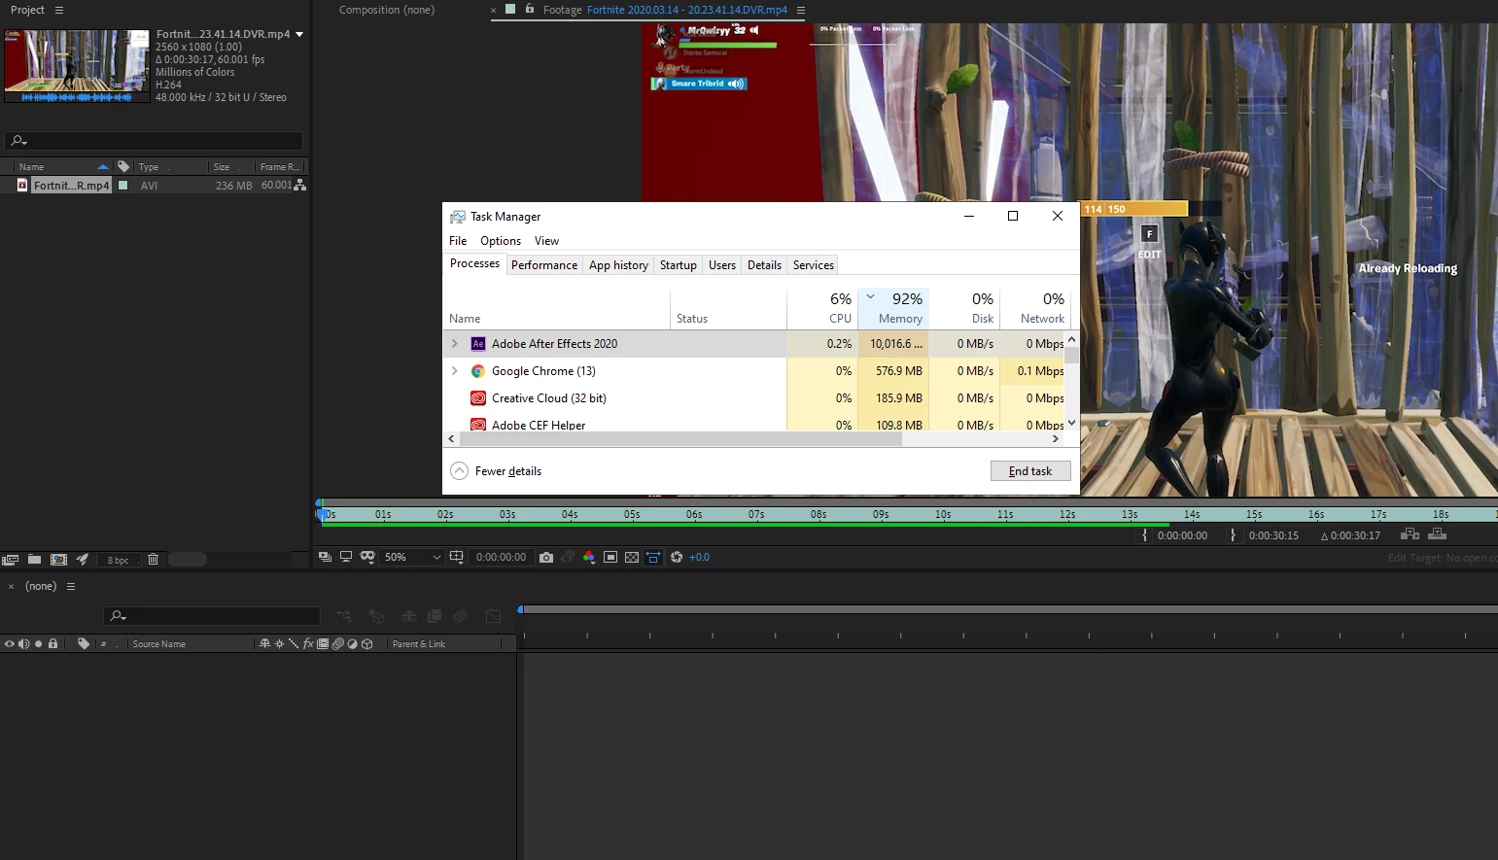
Task: Toggle the transparency grid checkerboard icon
Action: coord(632,557)
